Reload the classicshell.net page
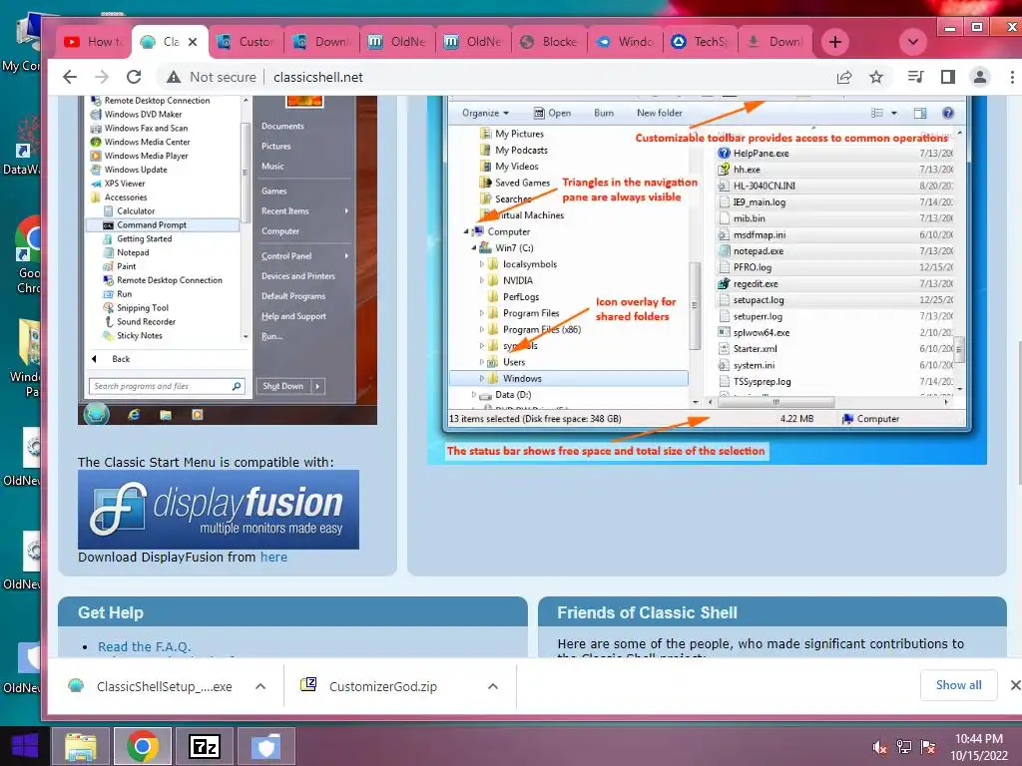1022x766 pixels. (134, 77)
